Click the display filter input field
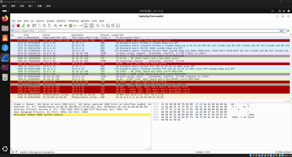This screenshot has height=157, width=292. (x=146, y=31)
